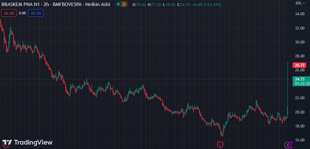Image resolution: width=310 pixels, height=149 pixels.
Task: Click the low value L19.62
Action: coord(169,4)
